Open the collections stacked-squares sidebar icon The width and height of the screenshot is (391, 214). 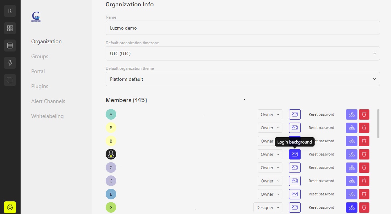pyautogui.click(x=10, y=80)
